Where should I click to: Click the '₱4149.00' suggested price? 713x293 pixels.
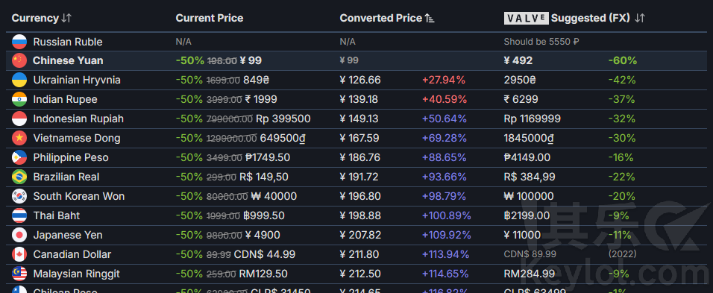(x=527, y=157)
